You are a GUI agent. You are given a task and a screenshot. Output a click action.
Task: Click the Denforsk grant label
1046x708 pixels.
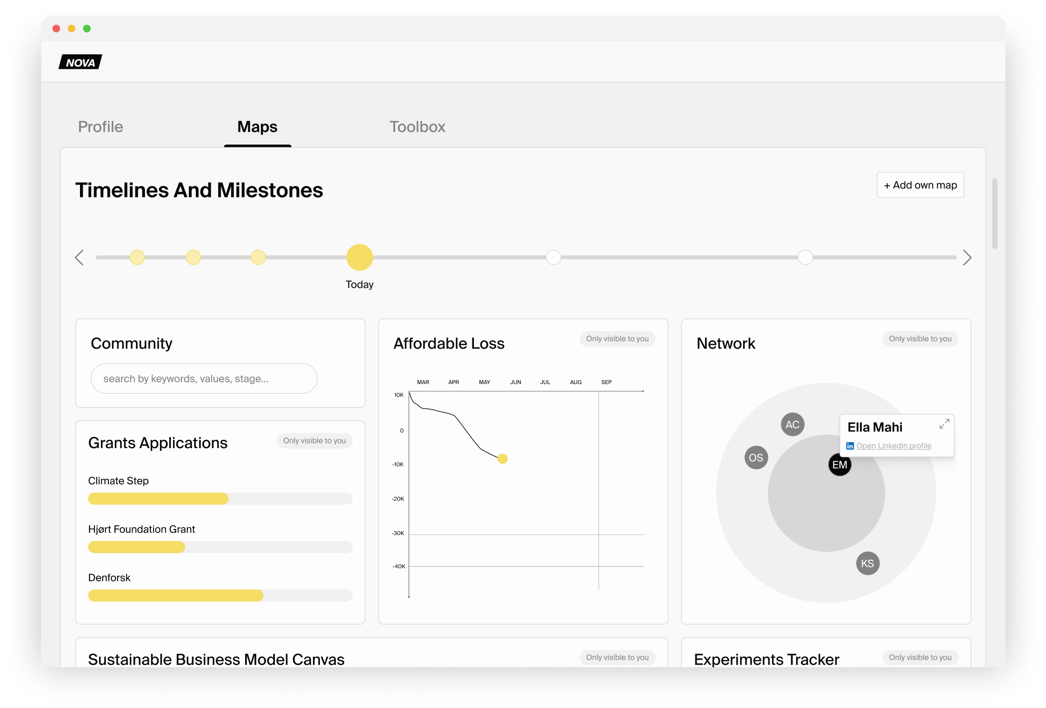pos(109,577)
